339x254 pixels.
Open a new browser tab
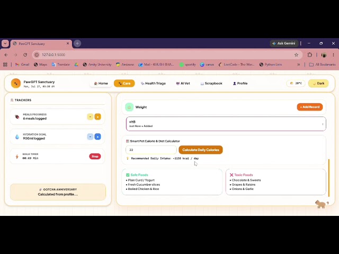coord(77,43)
